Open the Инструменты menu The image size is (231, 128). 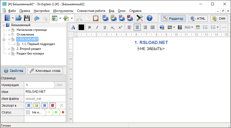pyautogui.click(x=63, y=11)
